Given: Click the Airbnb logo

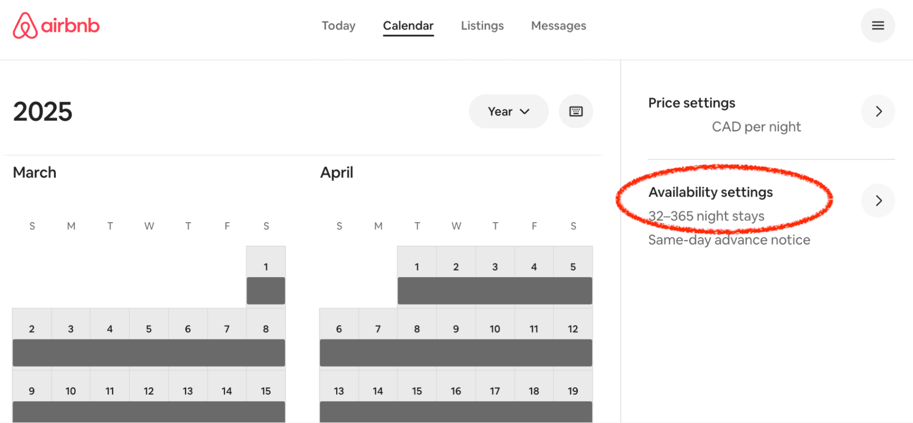Looking at the screenshot, I should click(56, 25).
